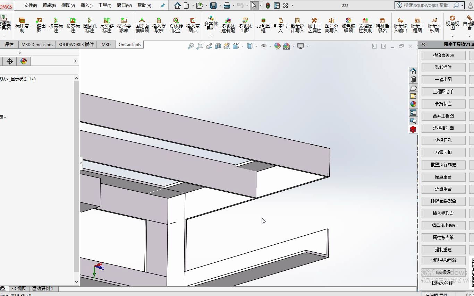Click the Print icon in the top toolbar
This screenshot has height=296, width=474.
pyautogui.click(x=227, y=5)
